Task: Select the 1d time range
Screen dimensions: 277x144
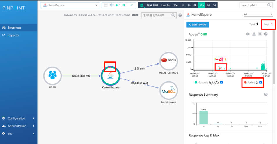Action: click(x=208, y=5)
